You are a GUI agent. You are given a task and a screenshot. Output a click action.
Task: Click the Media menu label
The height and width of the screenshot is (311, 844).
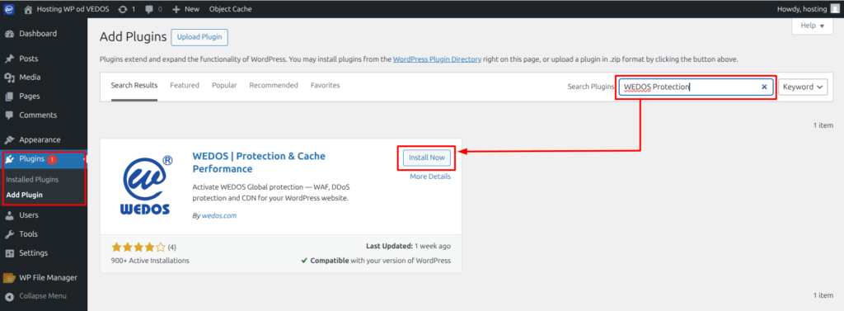coord(30,78)
